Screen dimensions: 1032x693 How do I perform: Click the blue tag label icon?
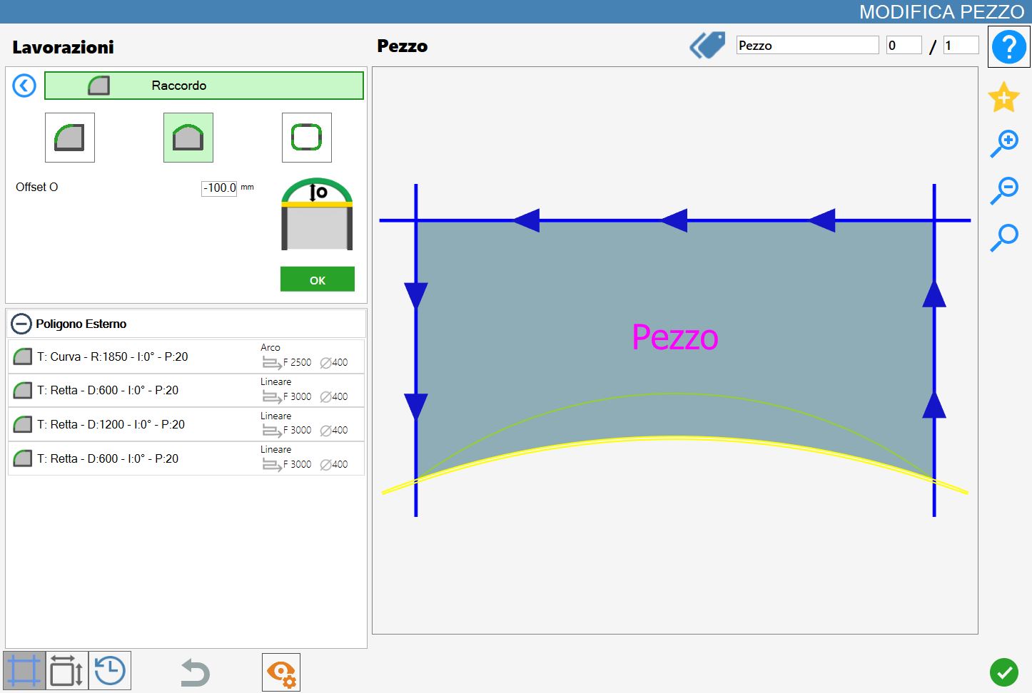(707, 45)
